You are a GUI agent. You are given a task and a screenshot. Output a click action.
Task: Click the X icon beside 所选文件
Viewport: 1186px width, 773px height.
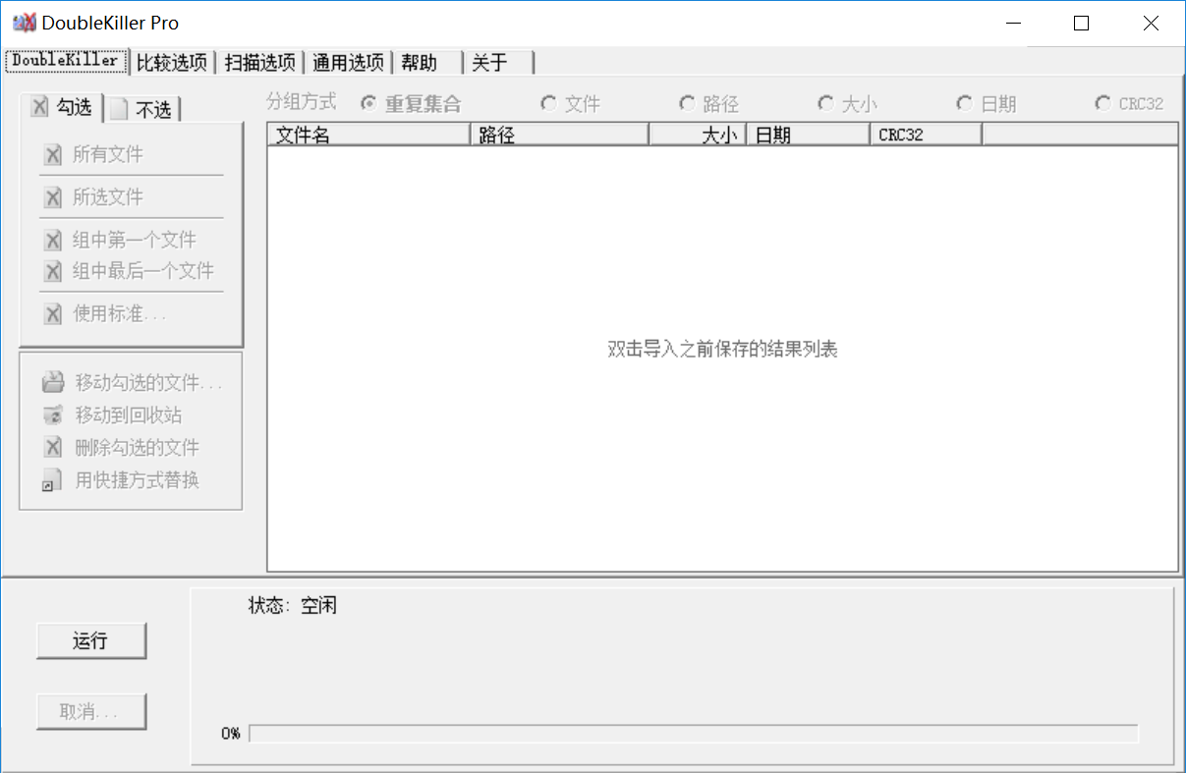pyautogui.click(x=53, y=197)
